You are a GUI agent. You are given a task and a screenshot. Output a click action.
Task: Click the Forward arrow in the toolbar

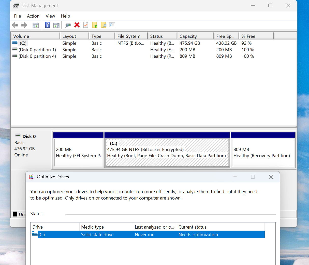click(x=24, y=25)
